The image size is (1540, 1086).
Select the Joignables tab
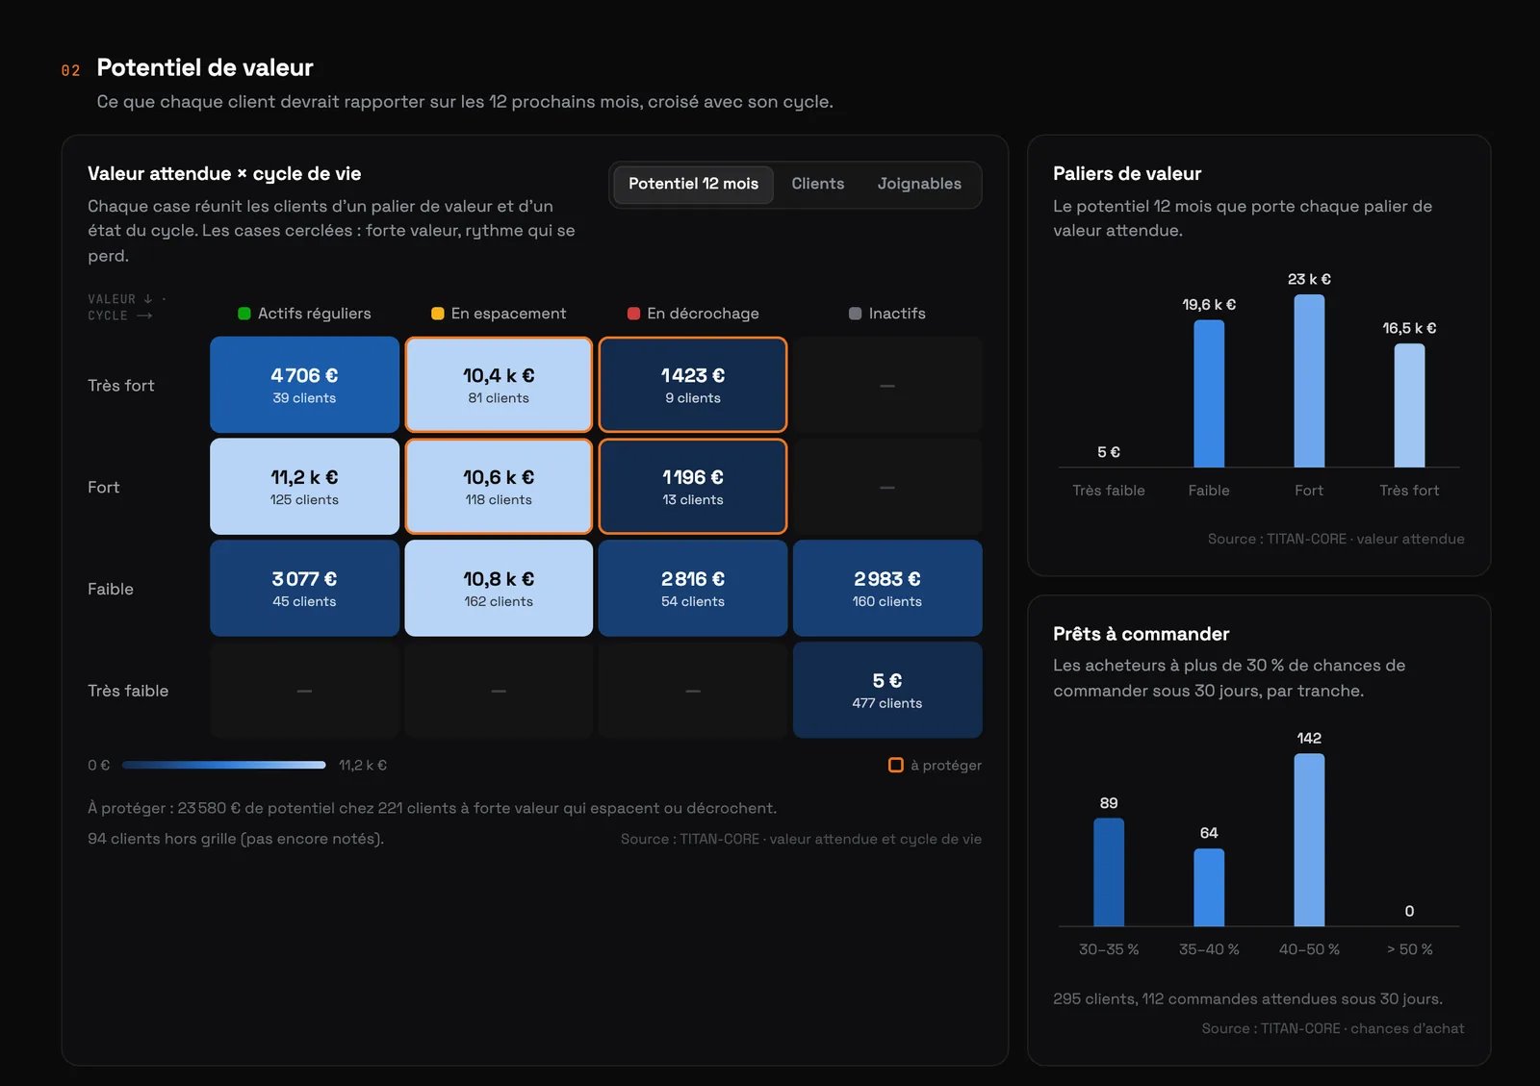coord(919,184)
